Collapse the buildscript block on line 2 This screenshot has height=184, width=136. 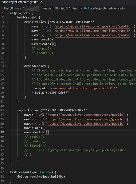coord(7,18)
